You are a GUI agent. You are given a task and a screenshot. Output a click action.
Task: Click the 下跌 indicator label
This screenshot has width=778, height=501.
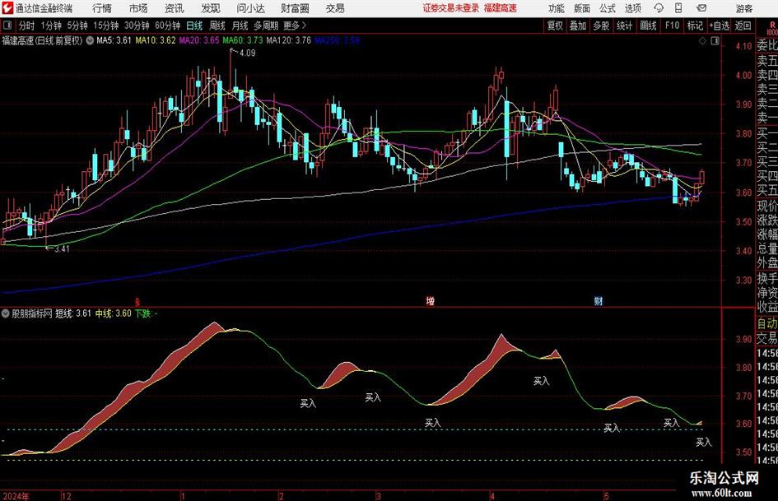(143, 313)
